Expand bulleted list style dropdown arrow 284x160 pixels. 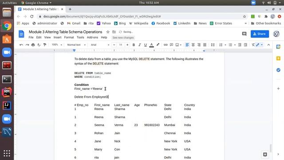(235, 45)
